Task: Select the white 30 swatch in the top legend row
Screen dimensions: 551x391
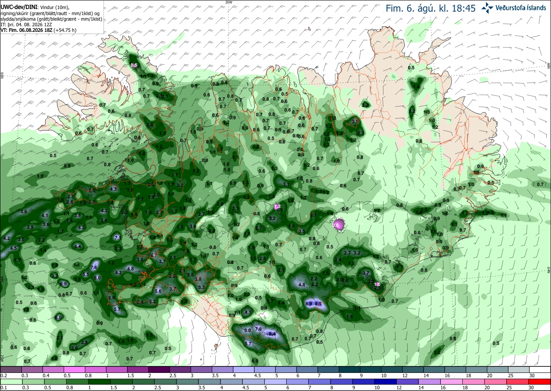Action: [x=540, y=369]
